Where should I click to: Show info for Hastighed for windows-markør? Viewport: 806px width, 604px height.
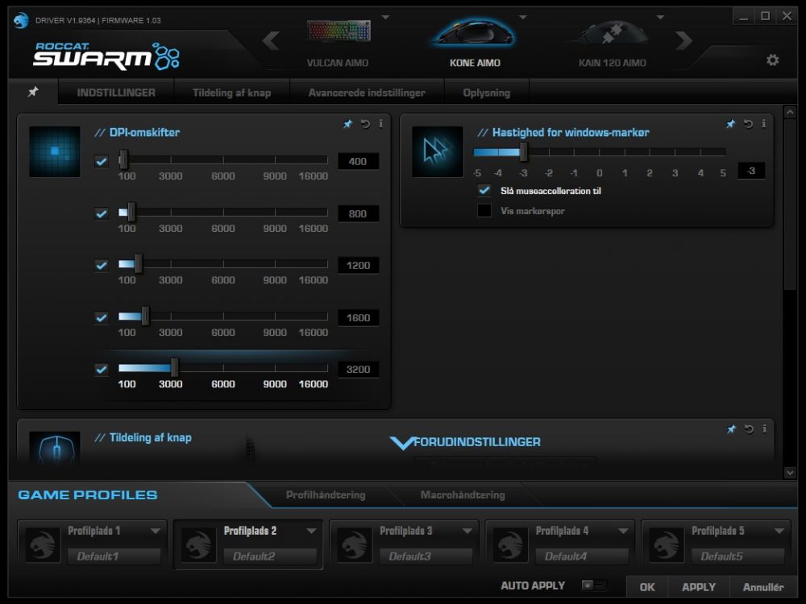763,124
